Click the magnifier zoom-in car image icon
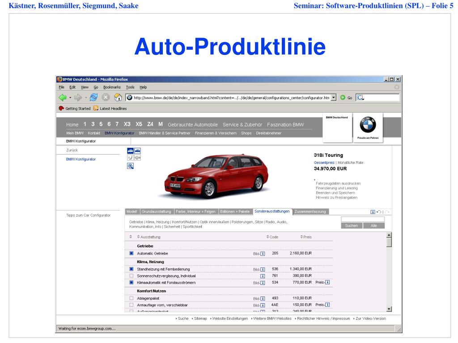The width and height of the screenshot is (458, 343). pos(130,166)
